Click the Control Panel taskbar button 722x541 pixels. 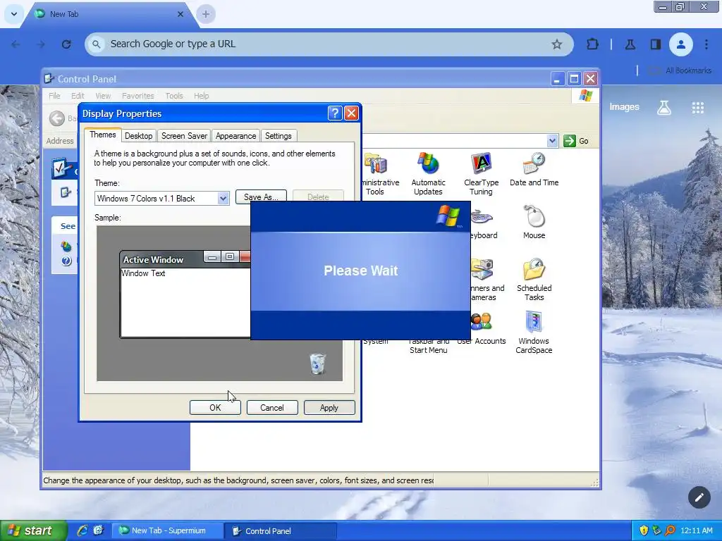tap(281, 531)
